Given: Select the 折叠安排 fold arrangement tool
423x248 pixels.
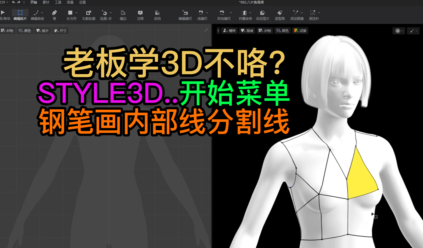Looking at the screenshot, I should [x=245, y=15].
